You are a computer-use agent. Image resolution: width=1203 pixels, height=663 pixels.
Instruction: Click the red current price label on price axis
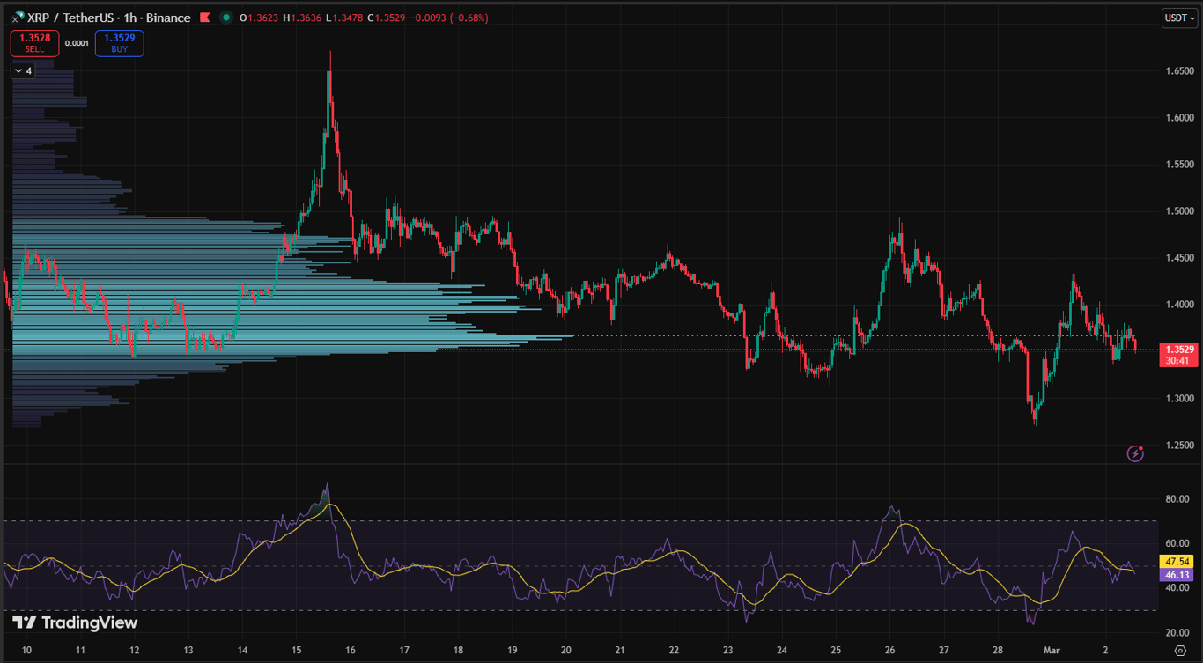[1179, 355]
